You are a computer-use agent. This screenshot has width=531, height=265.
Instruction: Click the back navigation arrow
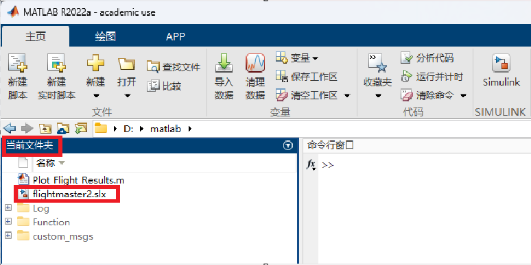pyautogui.click(x=10, y=129)
